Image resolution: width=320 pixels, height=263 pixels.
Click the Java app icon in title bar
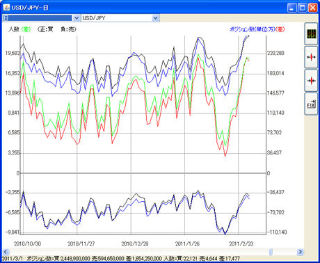coord(6,8)
